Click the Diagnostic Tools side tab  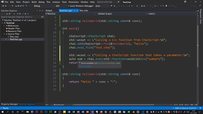point(201,16)
